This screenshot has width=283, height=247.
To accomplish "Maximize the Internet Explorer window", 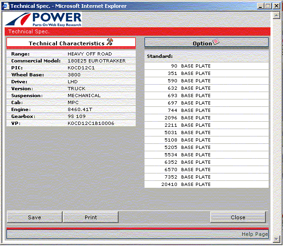I will 268,6.
